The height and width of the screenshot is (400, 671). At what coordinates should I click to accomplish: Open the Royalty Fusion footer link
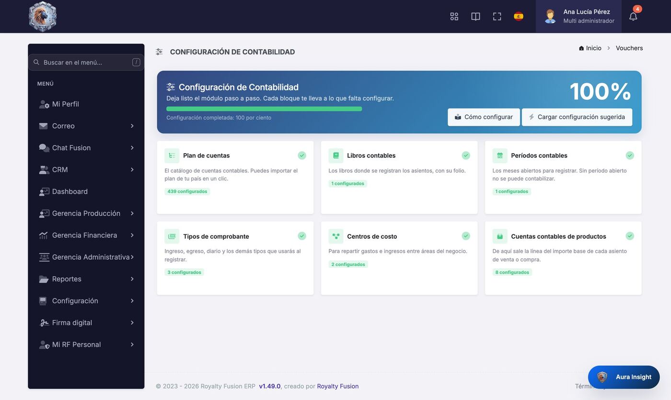point(338,387)
